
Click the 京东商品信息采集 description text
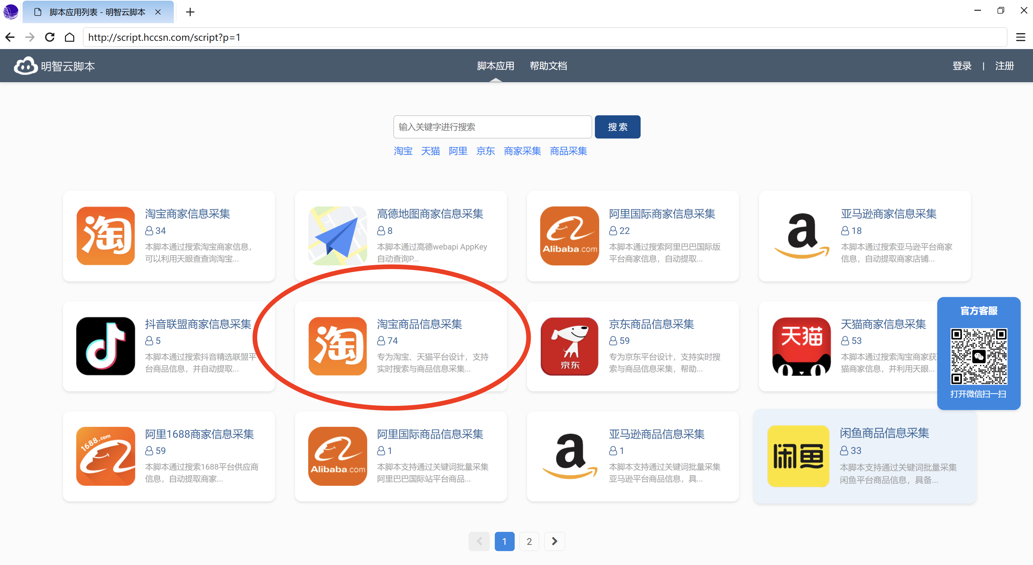click(664, 363)
